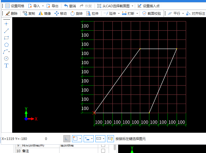Open the 平行 dropdown arrow
Viewport: 206px width, 153px height.
(183, 13)
